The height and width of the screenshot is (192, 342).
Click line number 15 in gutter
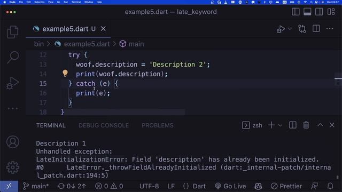[43, 84]
